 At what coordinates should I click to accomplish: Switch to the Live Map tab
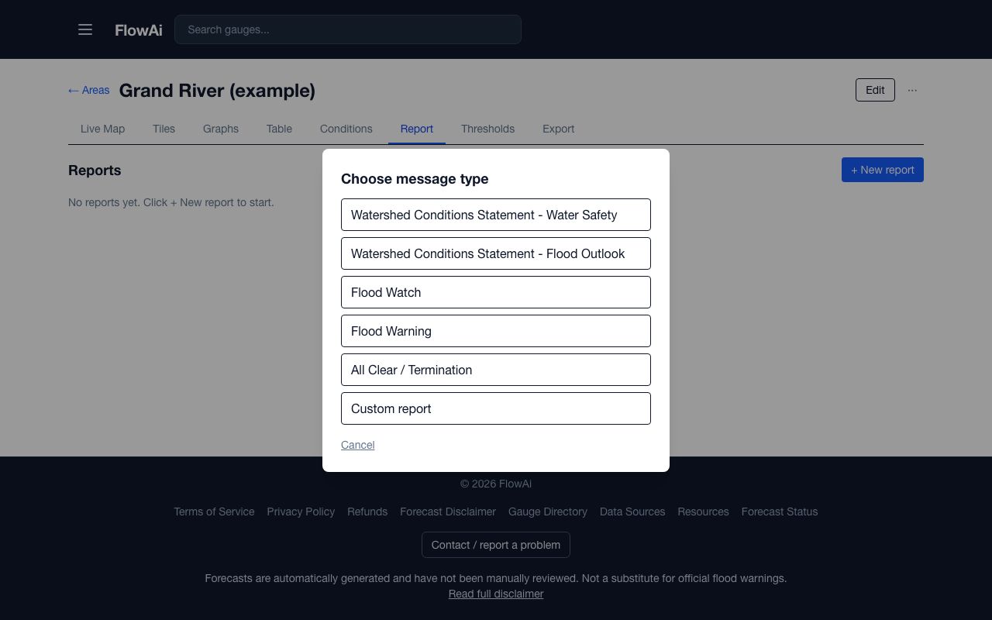[102, 129]
